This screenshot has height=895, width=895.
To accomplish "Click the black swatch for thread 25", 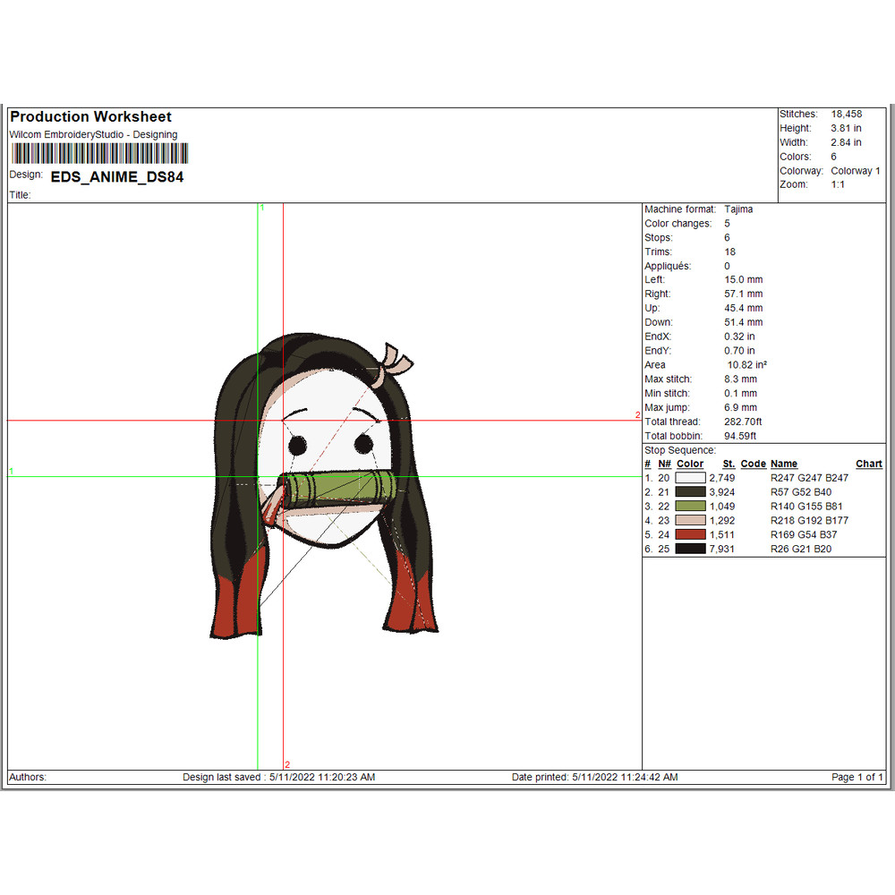I will point(691,549).
